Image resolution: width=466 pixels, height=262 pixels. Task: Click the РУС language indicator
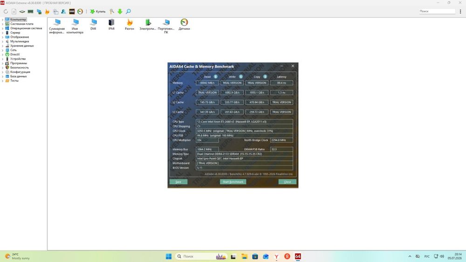[x=427, y=256]
